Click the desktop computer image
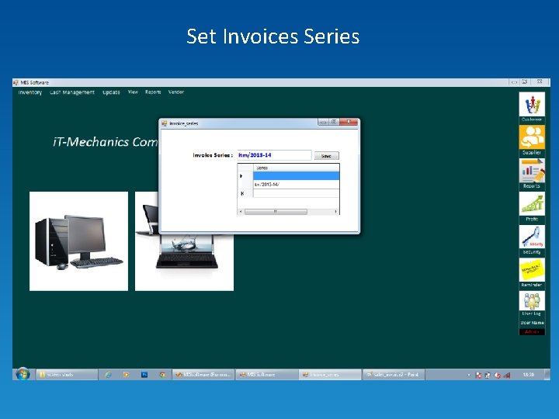Screen dimensions: 559x419 tap(78, 241)
